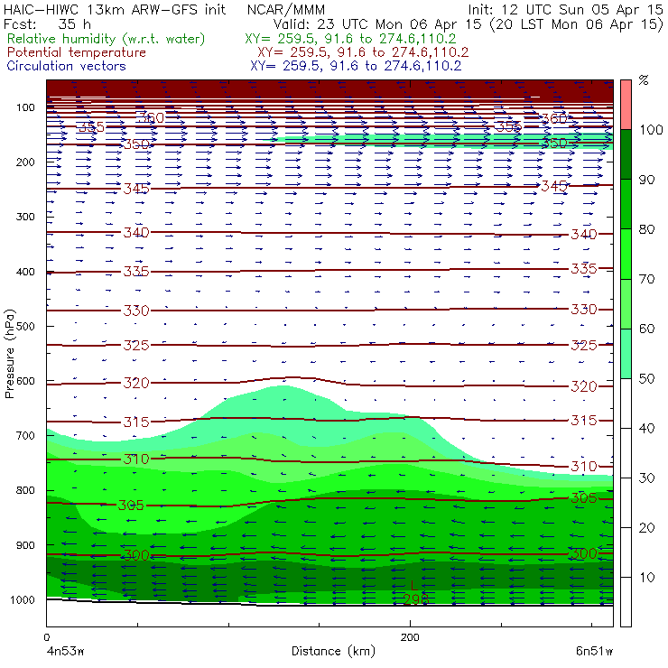This screenshot has width=668, height=668.
Task: Click the pink colorbar segment above 100%
Action: [626, 105]
